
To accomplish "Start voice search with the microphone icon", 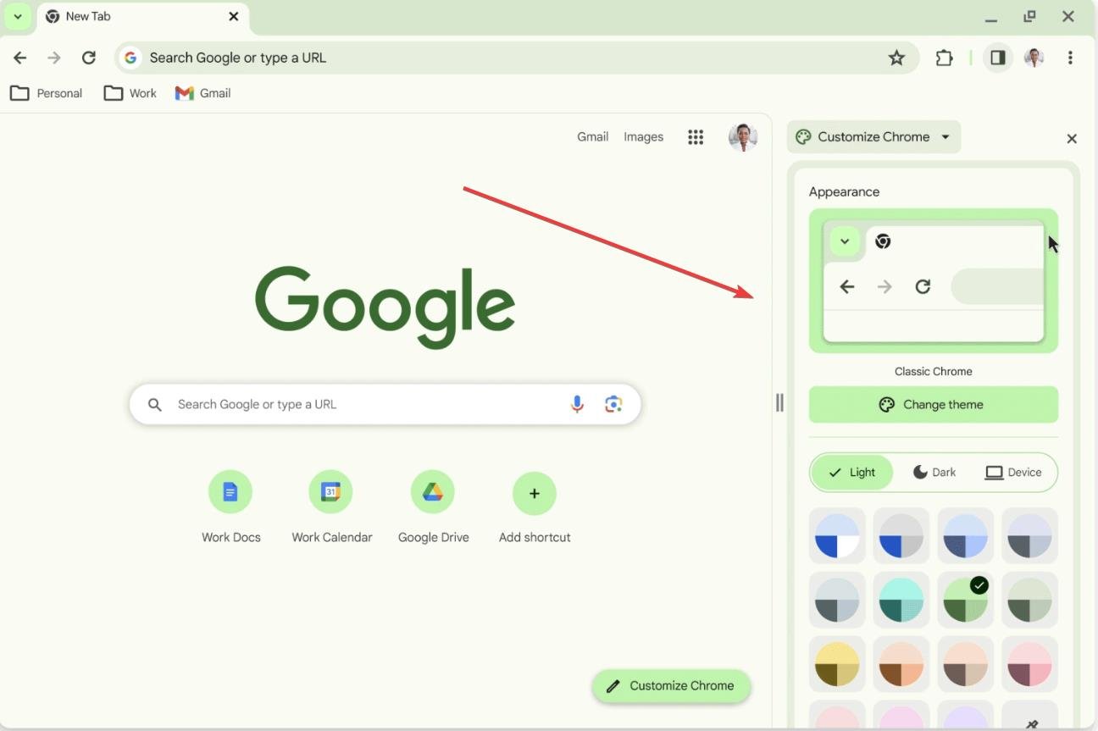I will tap(577, 404).
